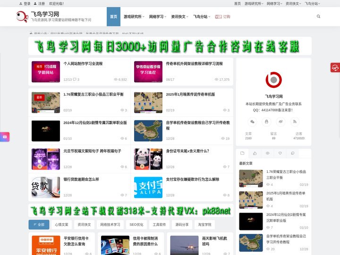340x255 pixels.
Task: Open article 2024年12月仙剑2剧情专属沉默单职业版 in main list
Action: click(x=95, y=123)
